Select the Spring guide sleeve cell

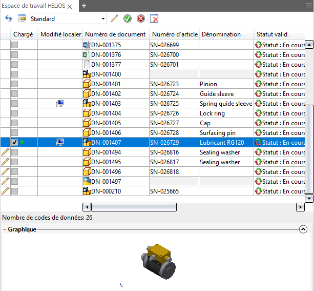(x=226, y=103)
